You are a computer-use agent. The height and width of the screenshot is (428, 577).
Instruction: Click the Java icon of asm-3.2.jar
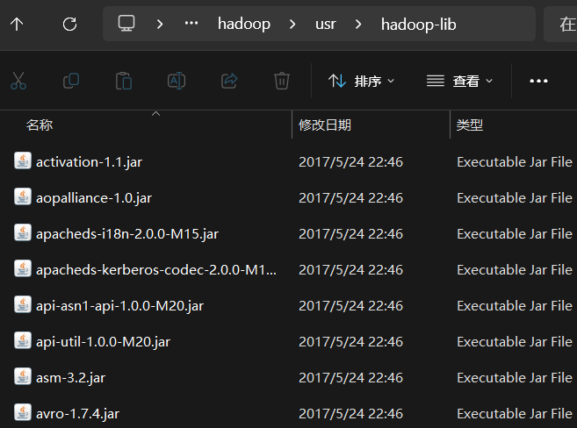click(23, 377)
